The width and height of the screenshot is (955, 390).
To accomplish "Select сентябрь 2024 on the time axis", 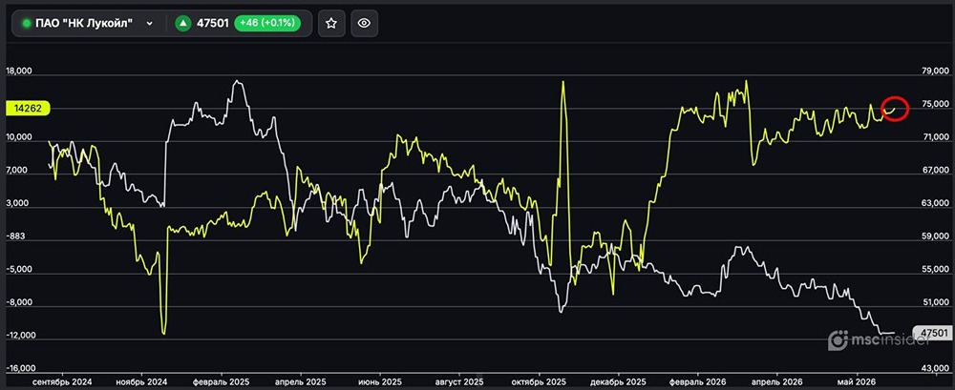I will [x=61, y=382].
